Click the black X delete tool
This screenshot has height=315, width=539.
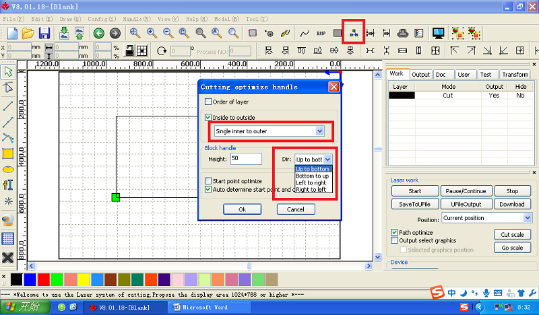(8, 258)
